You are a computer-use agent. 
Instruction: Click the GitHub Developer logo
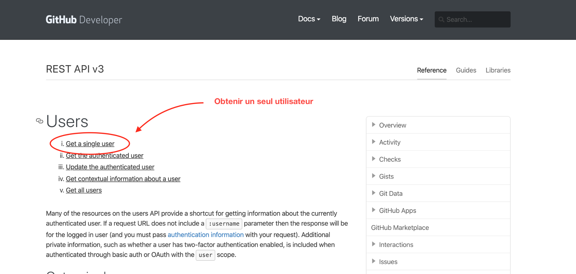click(84, 20)
